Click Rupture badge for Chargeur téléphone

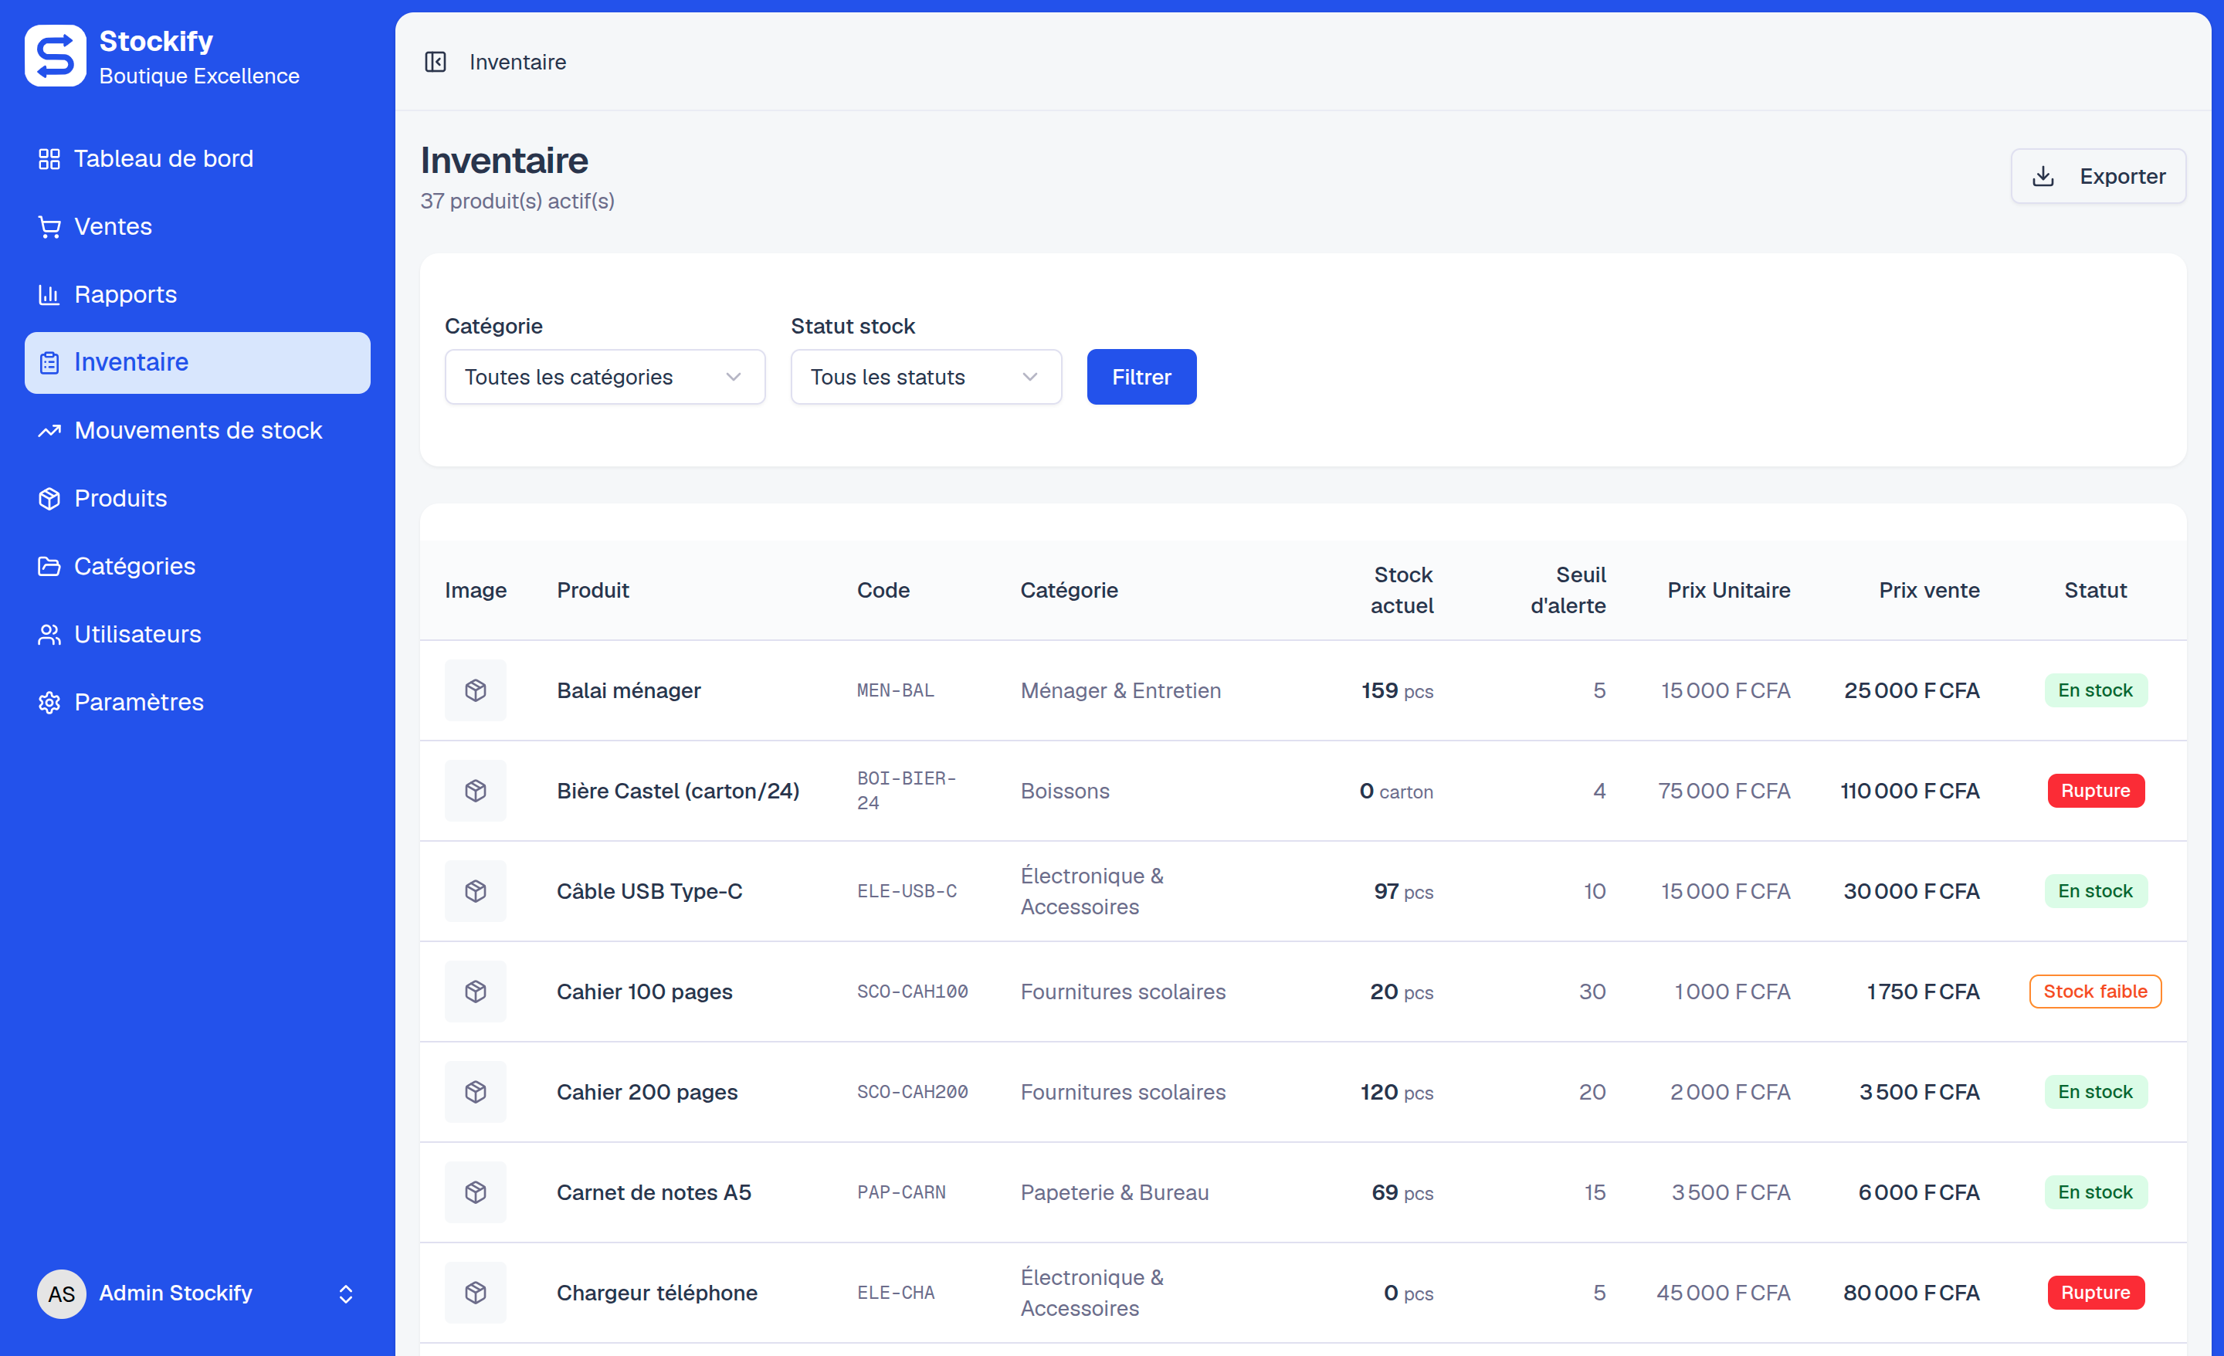click(2095, 1293)
